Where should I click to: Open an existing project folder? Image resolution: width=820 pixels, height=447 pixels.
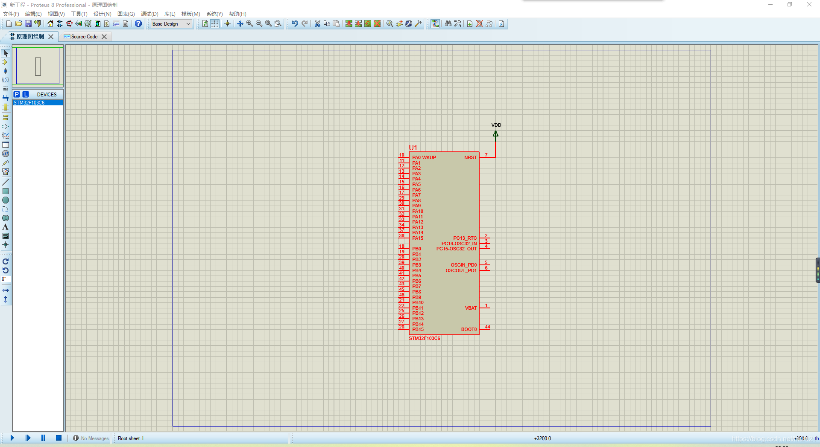pyautogui.click(x=18, y=24)
